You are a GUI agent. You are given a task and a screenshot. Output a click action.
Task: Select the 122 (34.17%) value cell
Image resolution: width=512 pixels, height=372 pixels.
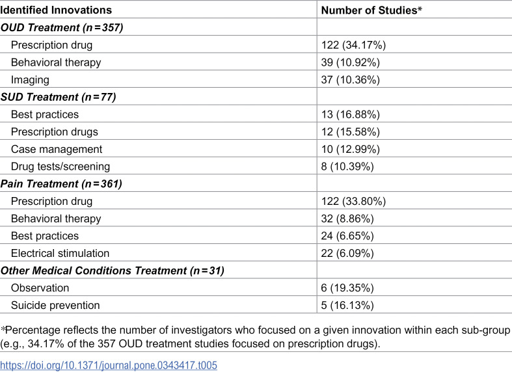[x=353, y=45]
